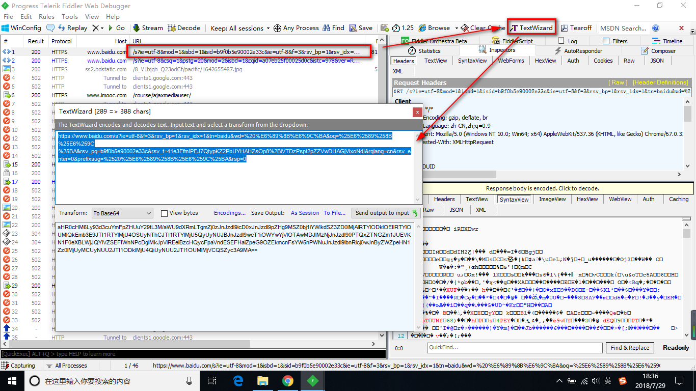Viewport: 696px width, 391px height.
Task: Open the FiddlerScript tab
Action: click(513, 41)
